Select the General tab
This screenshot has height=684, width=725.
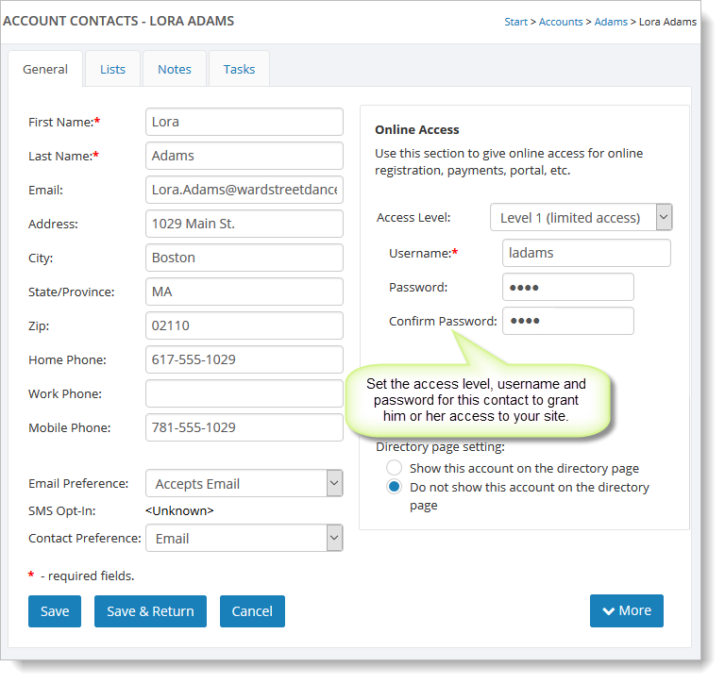(45, 69)
